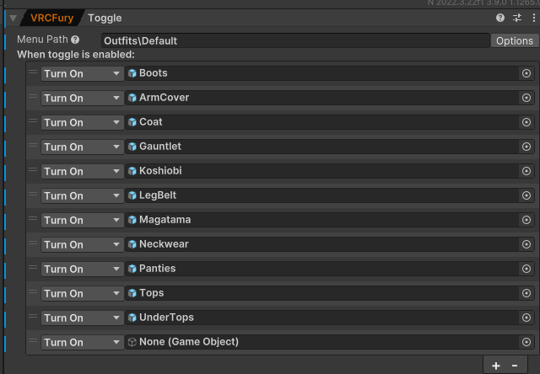Click the drag handle of the Gauntlet row
The width and height of the screenshot is (540, 374).
coord(33,145)
